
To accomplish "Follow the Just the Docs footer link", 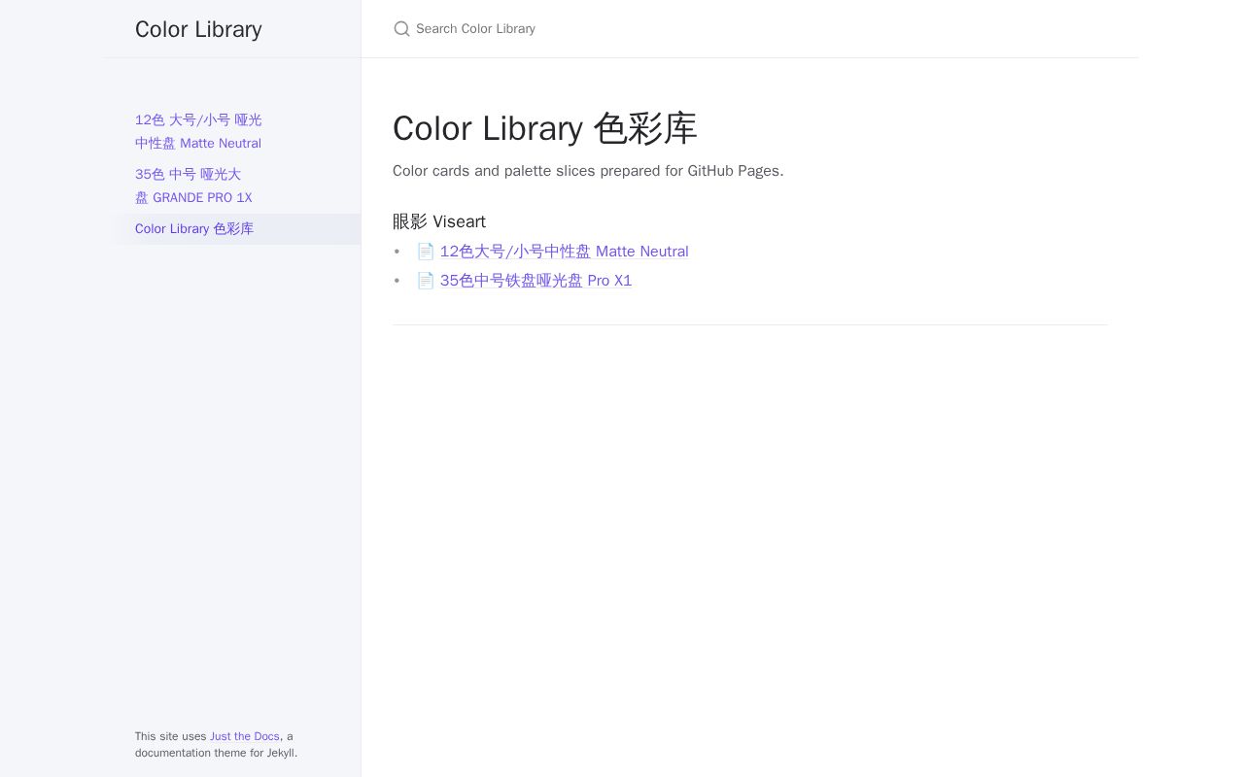I will pos(245,736).
